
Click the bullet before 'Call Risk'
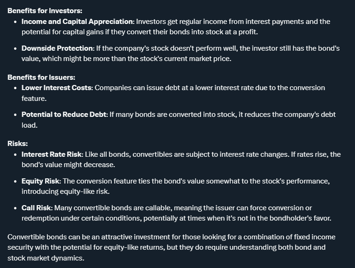pyautogui.click(x=15, y=208)
